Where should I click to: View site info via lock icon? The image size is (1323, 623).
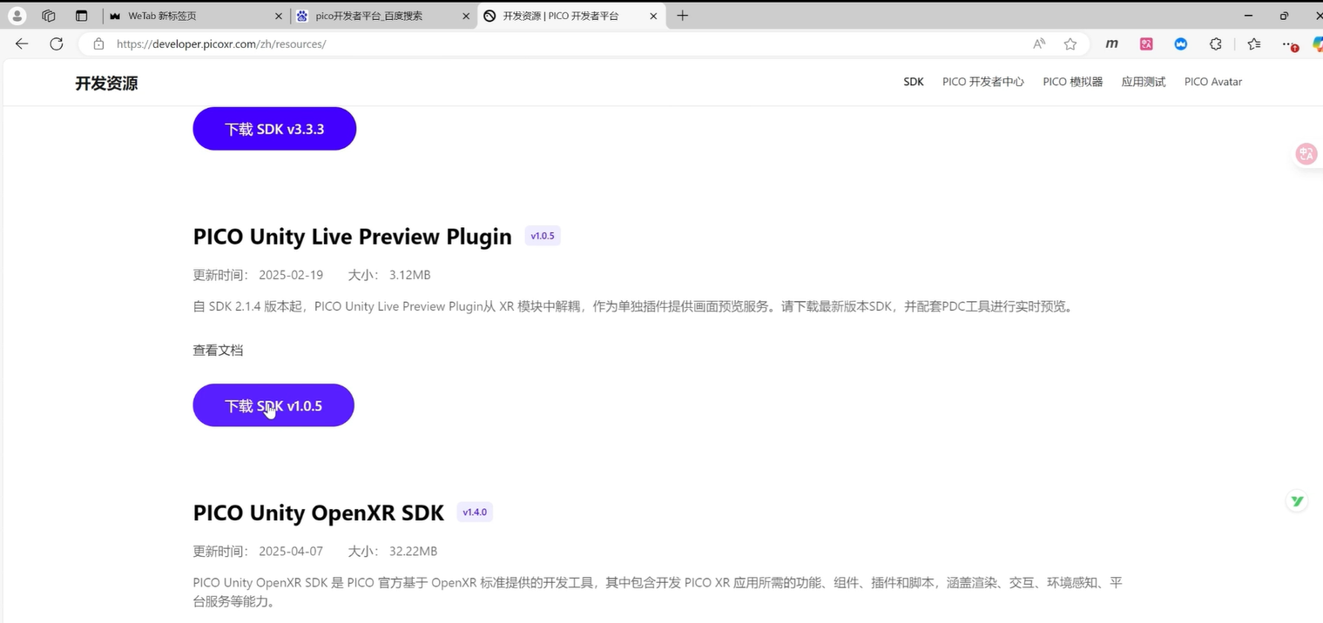[x=98, y=44]
